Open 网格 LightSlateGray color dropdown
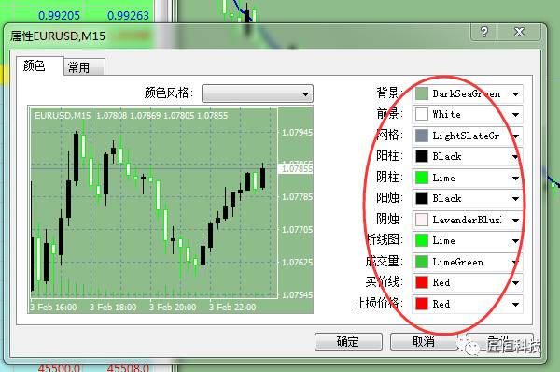Viewport: 560px width, 372px height. (x=468, y=136)
